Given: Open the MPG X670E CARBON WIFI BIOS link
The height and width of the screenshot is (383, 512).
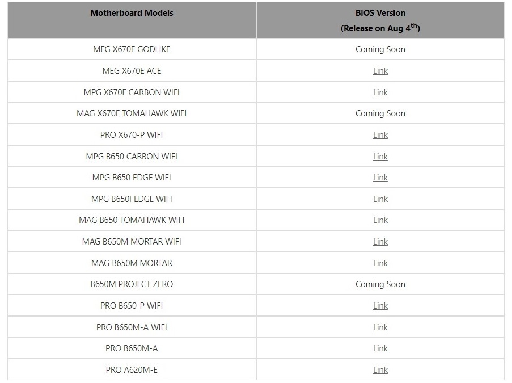Looking at the screenshot, I should pos(380,92).
